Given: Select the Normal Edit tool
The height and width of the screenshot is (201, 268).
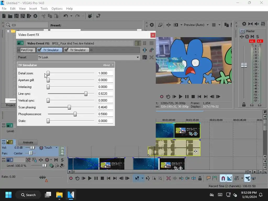Looking at the screenshot, I should [x=137, y=178].
